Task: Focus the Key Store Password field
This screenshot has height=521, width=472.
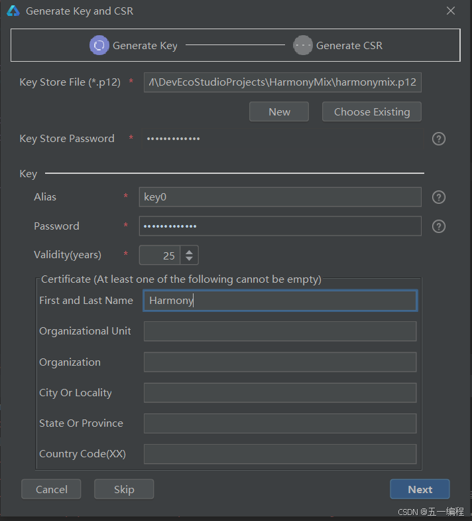Action: pyautogui.click(x=282, y=139)
